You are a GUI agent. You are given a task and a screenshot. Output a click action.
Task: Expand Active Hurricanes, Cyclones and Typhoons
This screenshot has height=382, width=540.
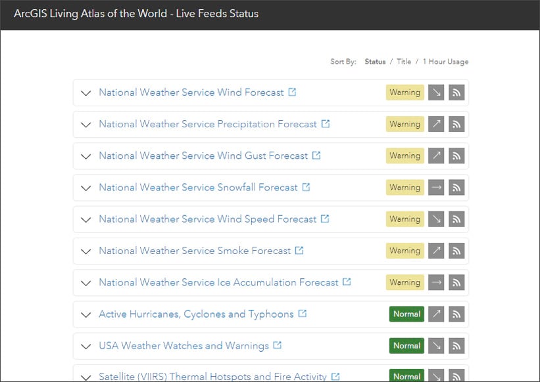click(86, 314)
